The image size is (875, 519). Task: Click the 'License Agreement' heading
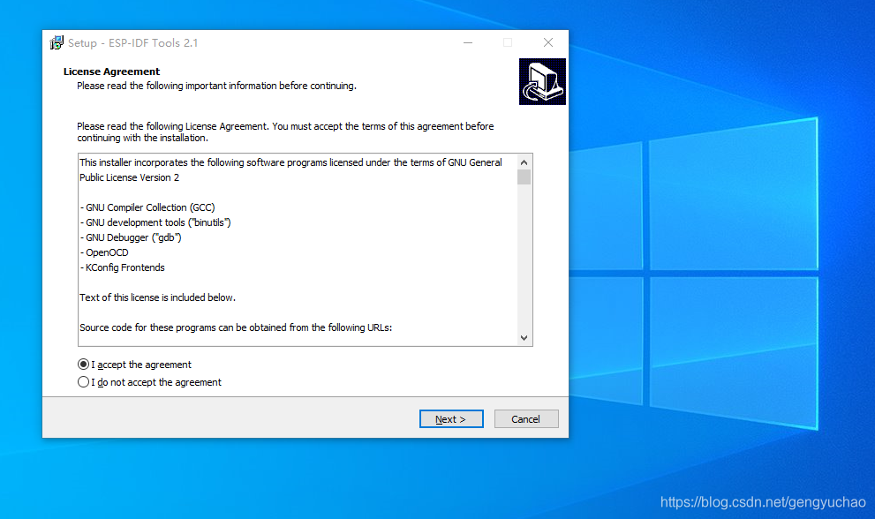point(111,71)
